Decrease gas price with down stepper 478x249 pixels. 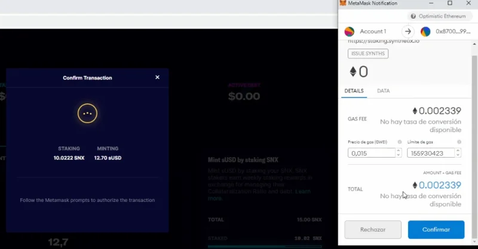tap(399, 155)
